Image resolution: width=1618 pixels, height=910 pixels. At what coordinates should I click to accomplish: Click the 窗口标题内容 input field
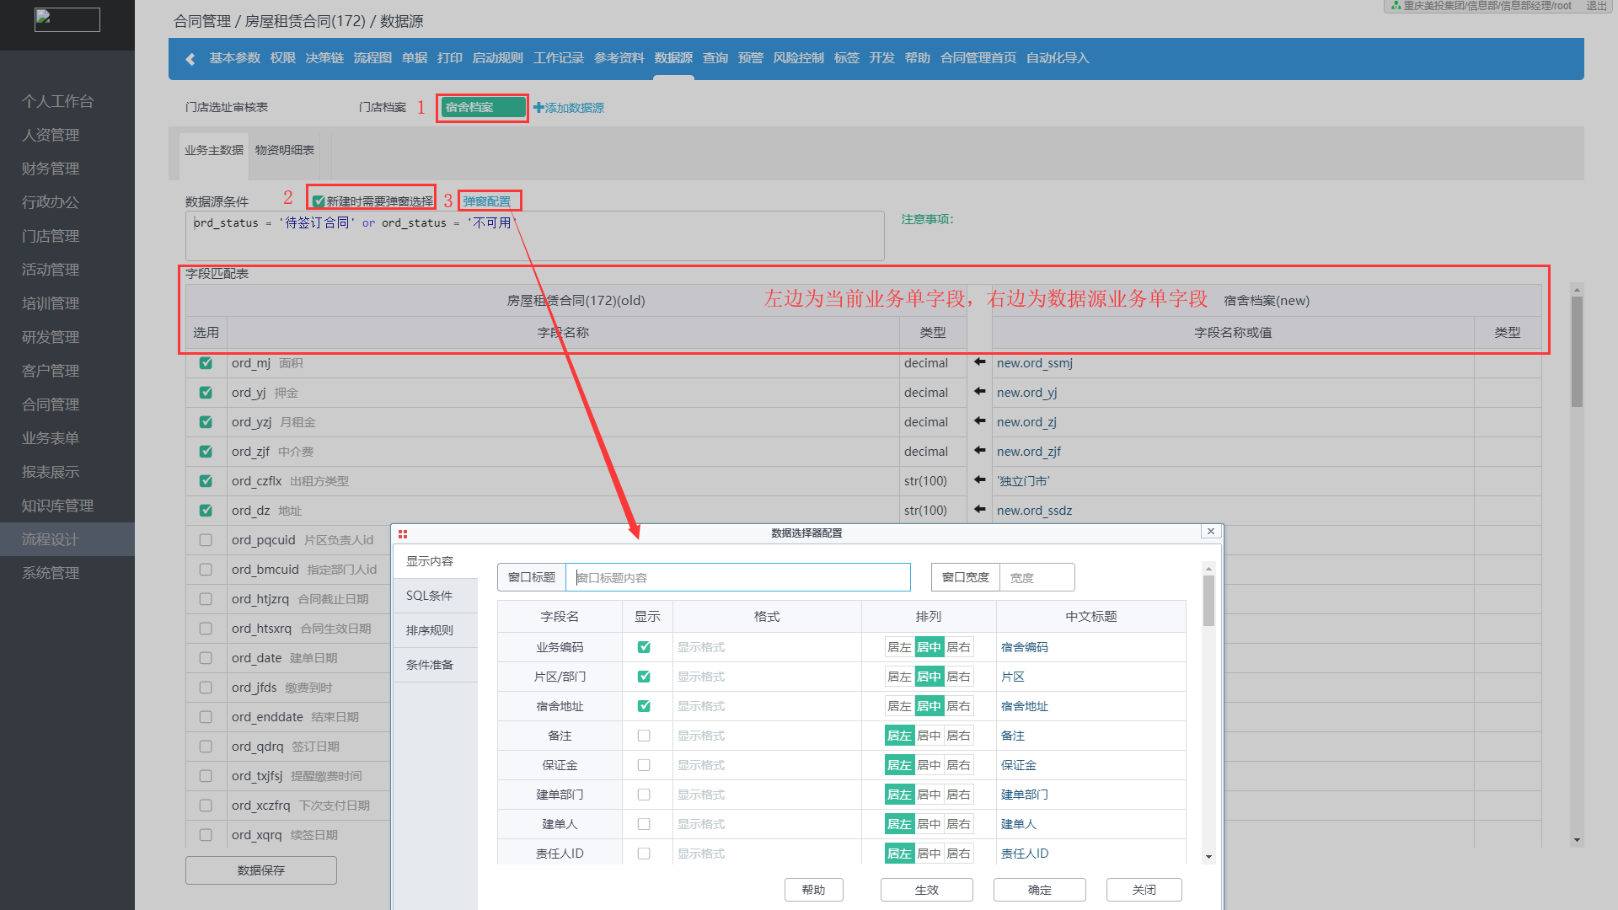tap(737, 577)
